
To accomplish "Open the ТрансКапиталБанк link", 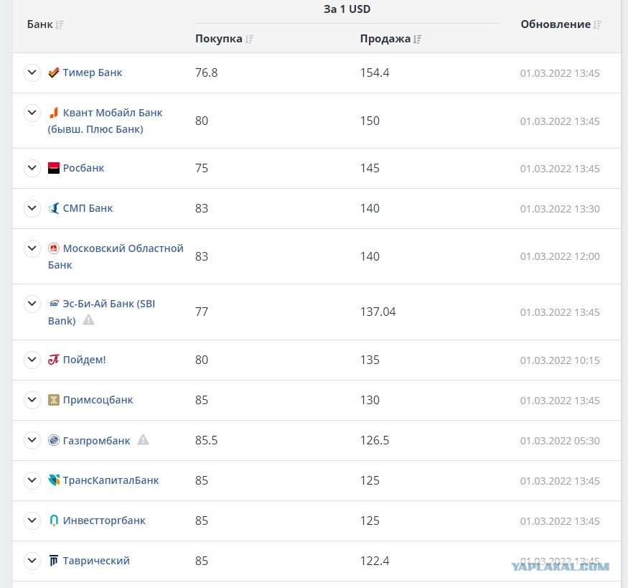I will 111,480.
